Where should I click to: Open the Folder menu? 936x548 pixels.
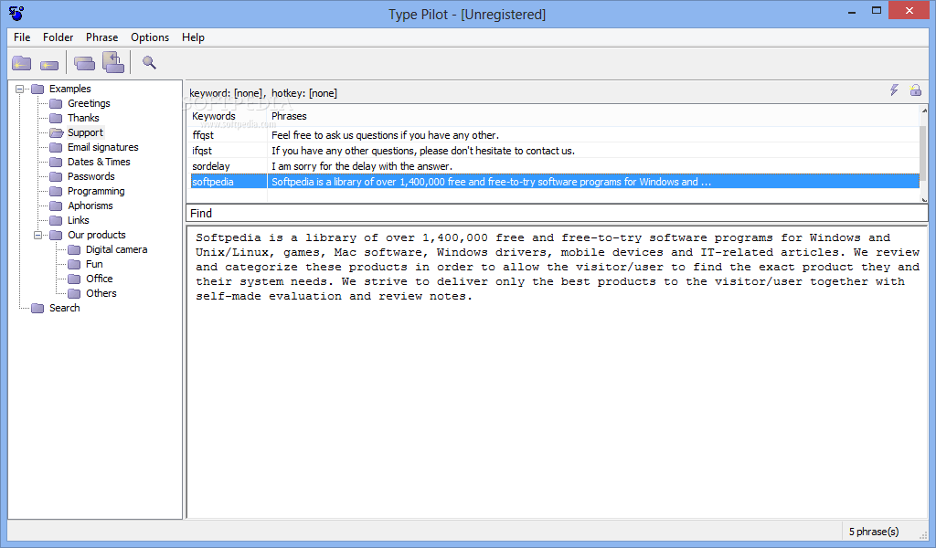click(x=58, y=37)
